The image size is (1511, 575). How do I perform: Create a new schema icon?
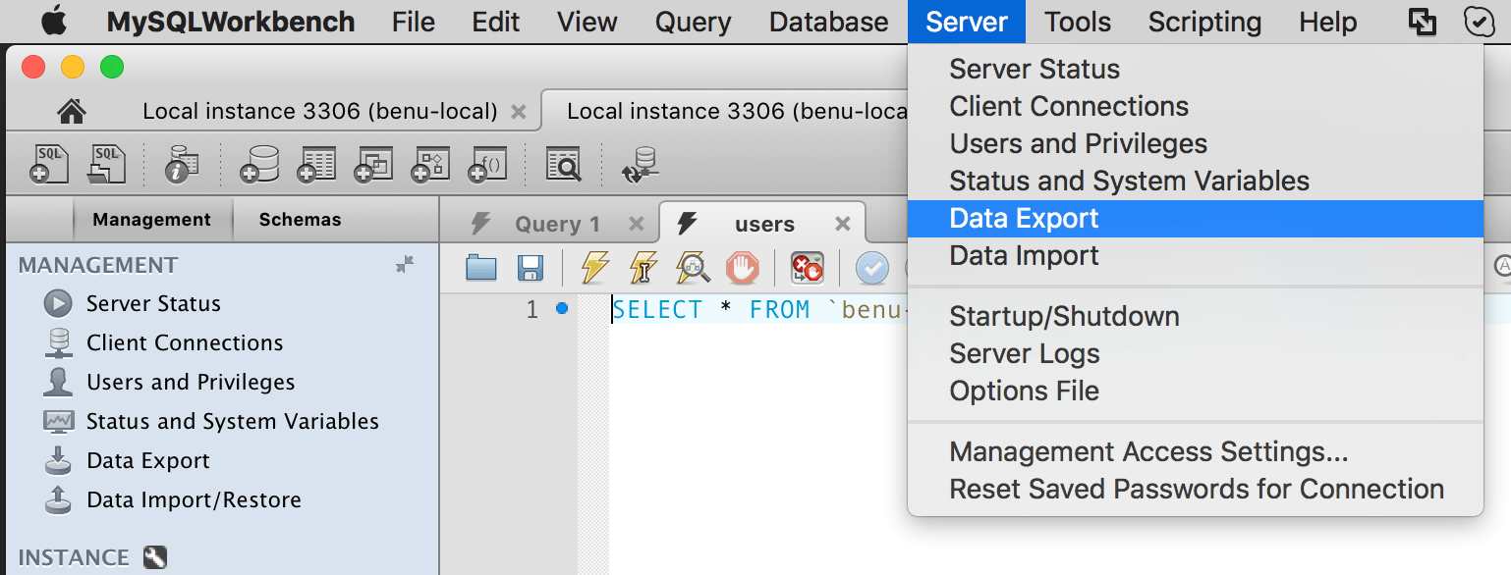[x=260, y=164]
